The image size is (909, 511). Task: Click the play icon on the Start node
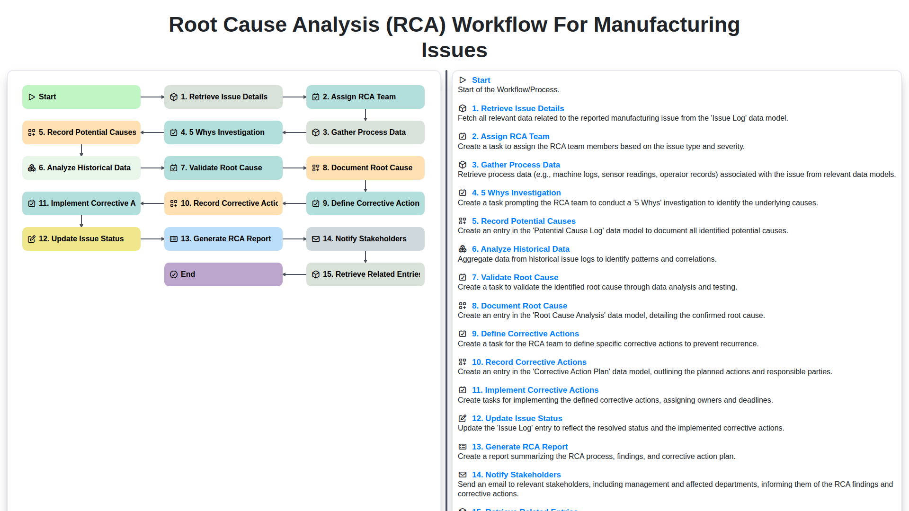point(32,97)
